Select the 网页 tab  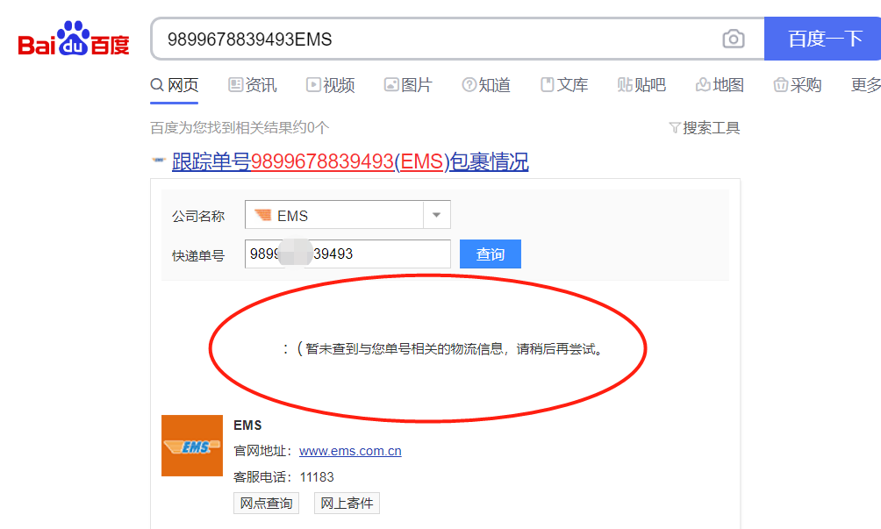pyautogui.click(x=174, y=85)
